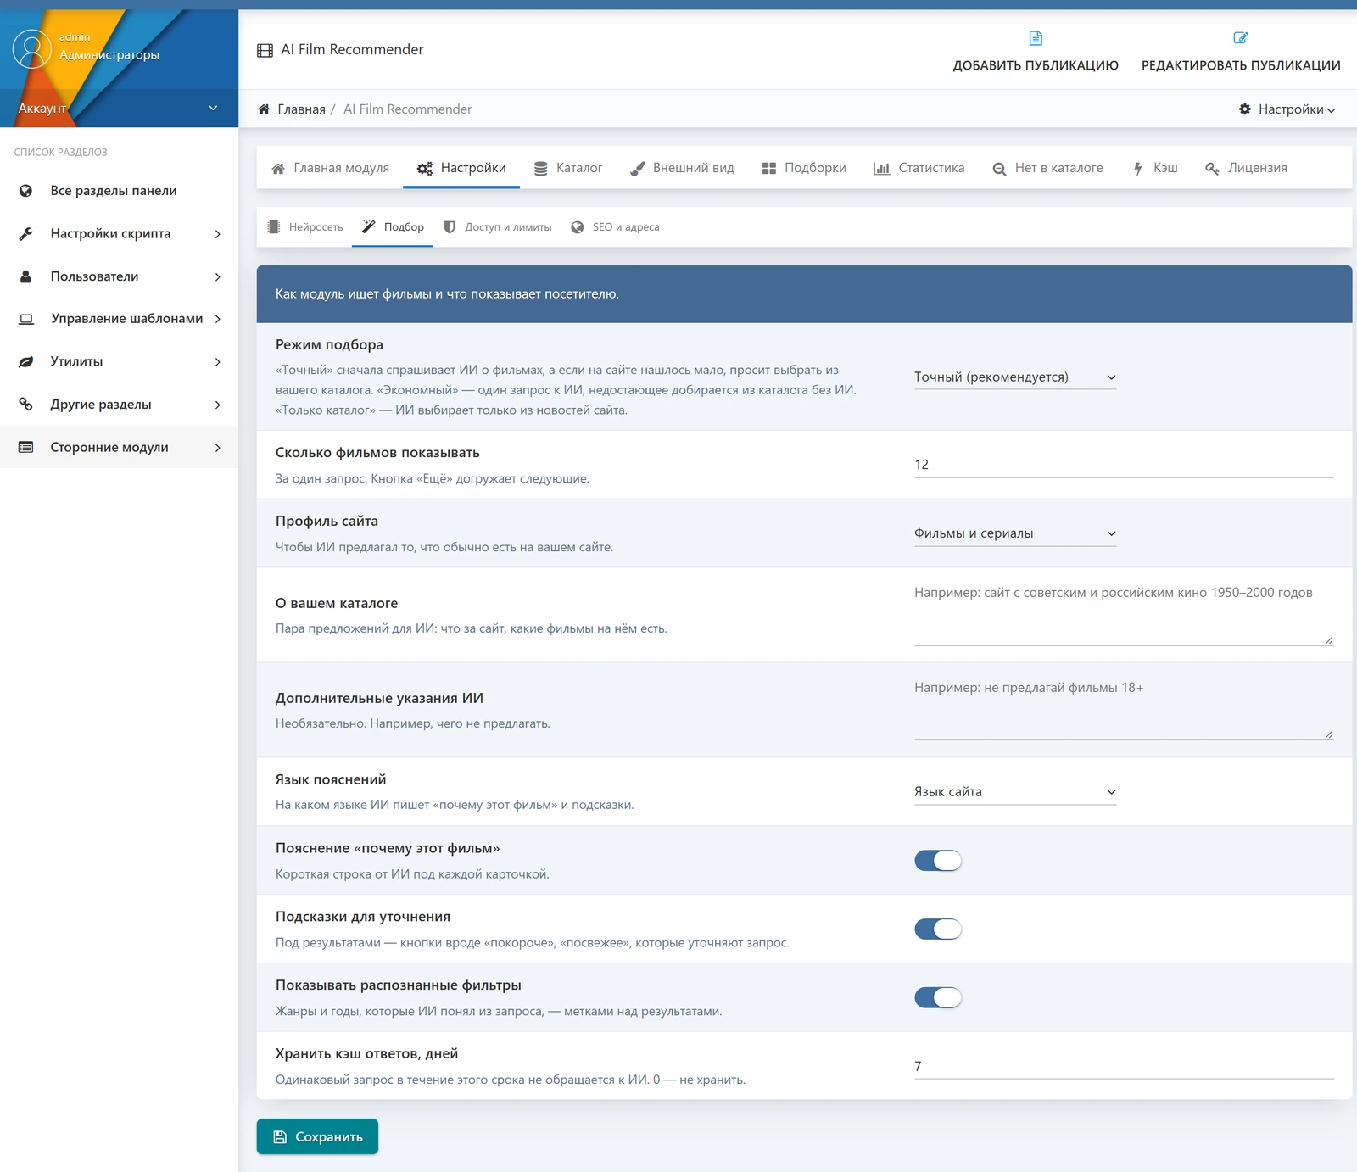Viewport: 1357px width, 1172px height.
Task: Click the laptop icon for Управление шаблонами
Action: [26, 319]
